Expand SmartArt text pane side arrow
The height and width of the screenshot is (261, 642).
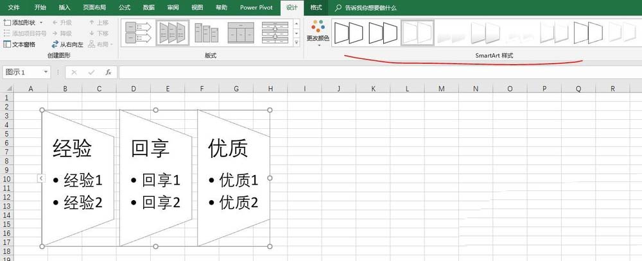pyautogui.click(x=41, y=178)
